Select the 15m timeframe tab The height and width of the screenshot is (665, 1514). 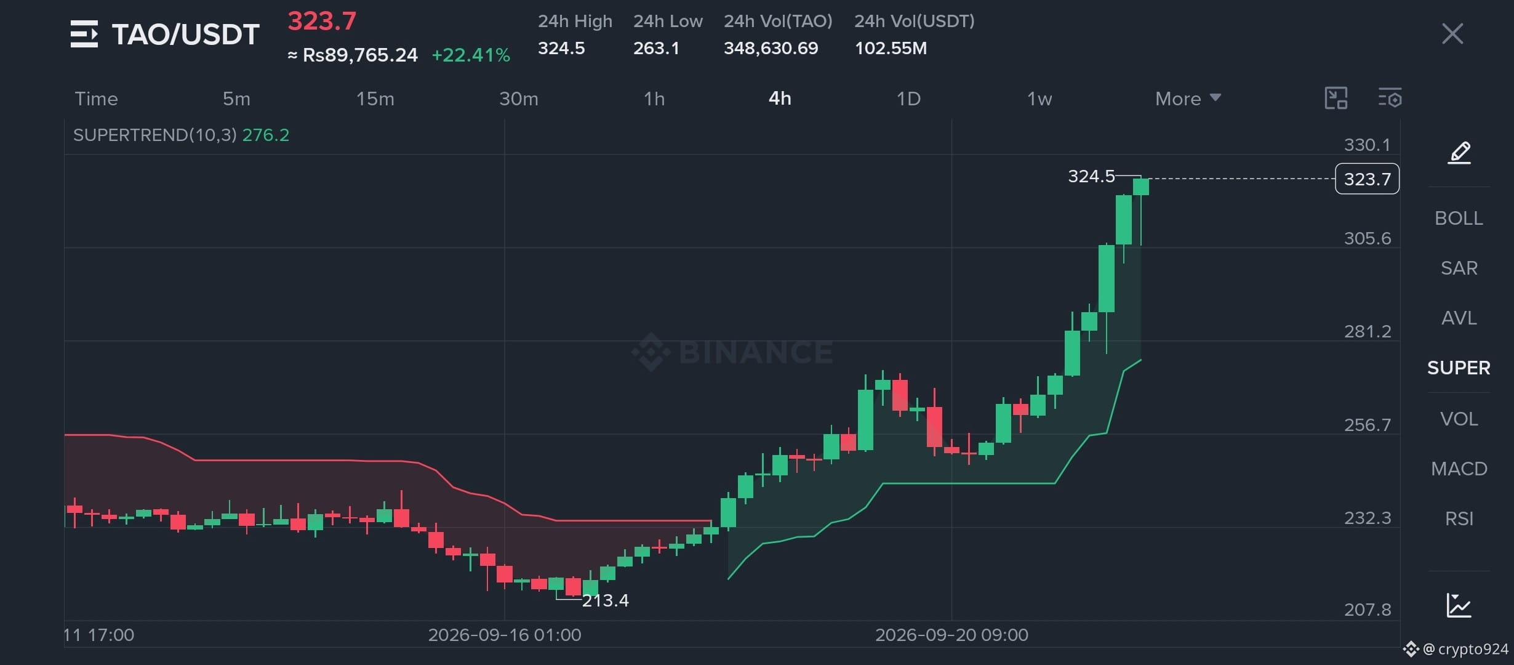pos(375,99)
